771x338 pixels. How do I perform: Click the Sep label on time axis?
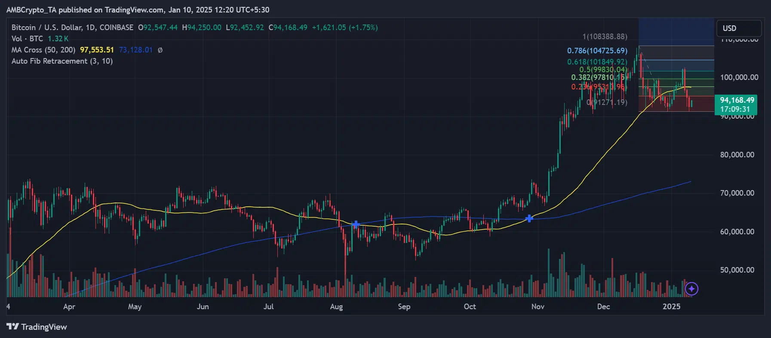click(404, 307)
